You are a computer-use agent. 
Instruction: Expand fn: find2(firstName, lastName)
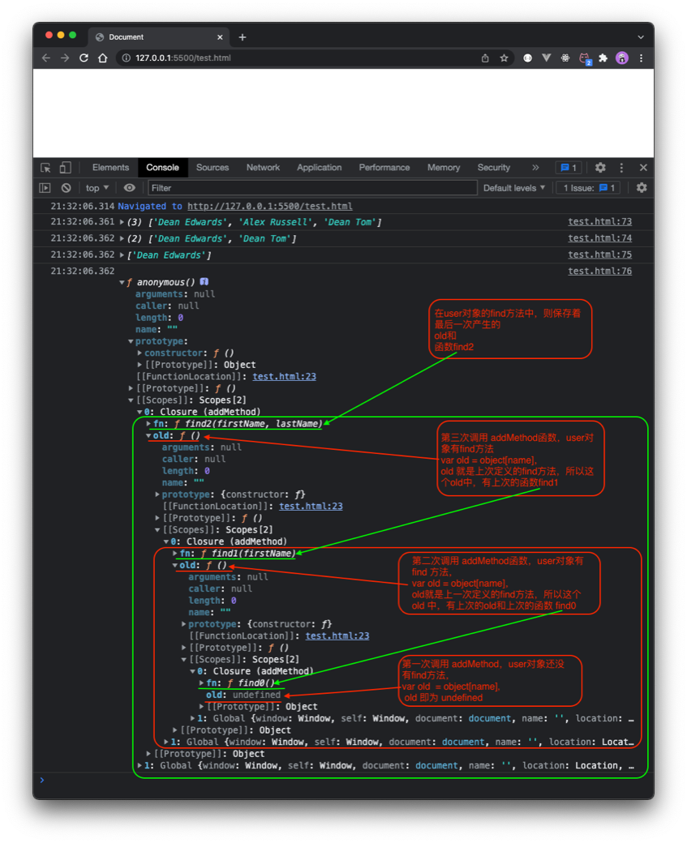pyautogui.click(x=149, y=424)
